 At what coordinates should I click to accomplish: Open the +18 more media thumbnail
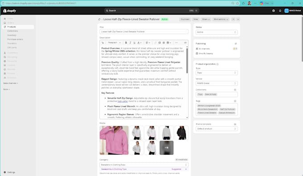point(166,148)
